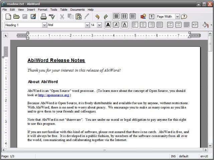Screen dimensions: 214x160
Task: Open the Insert menu
Action: pyautogui.click(x=31, y=10)
